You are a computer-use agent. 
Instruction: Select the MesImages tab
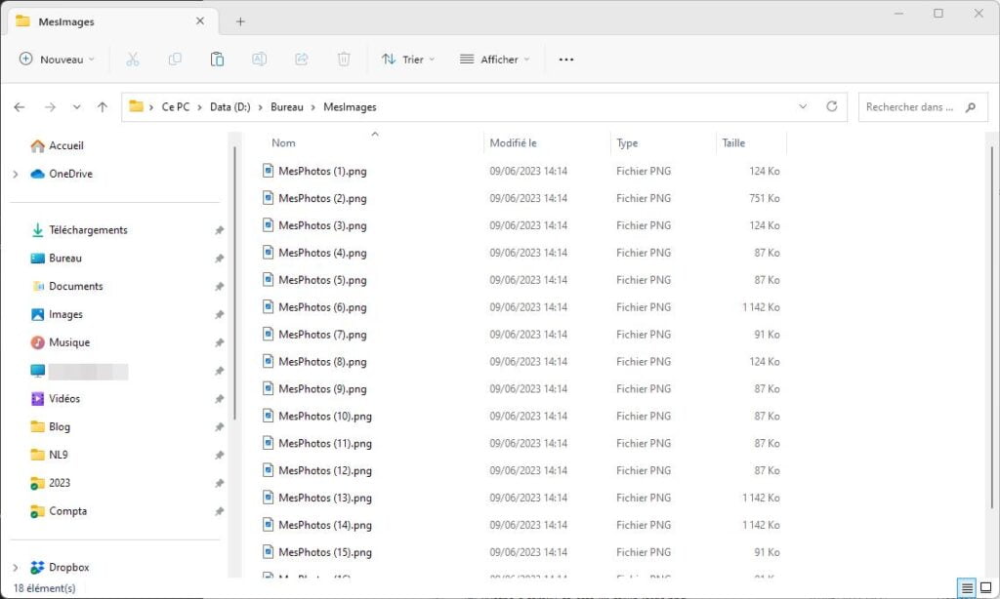68,20
